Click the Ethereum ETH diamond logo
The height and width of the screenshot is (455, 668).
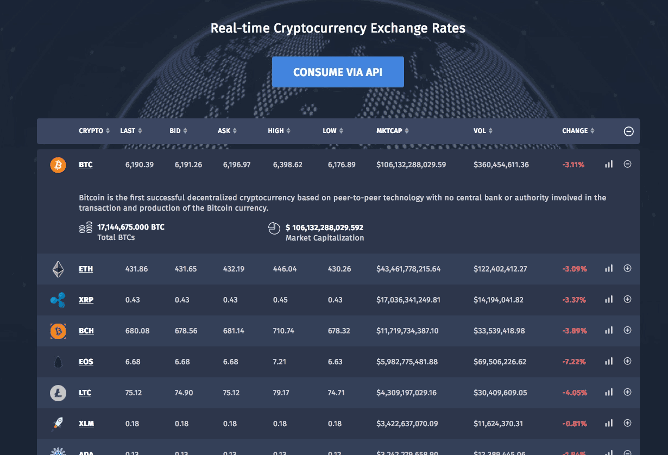(x=58, y=269)
